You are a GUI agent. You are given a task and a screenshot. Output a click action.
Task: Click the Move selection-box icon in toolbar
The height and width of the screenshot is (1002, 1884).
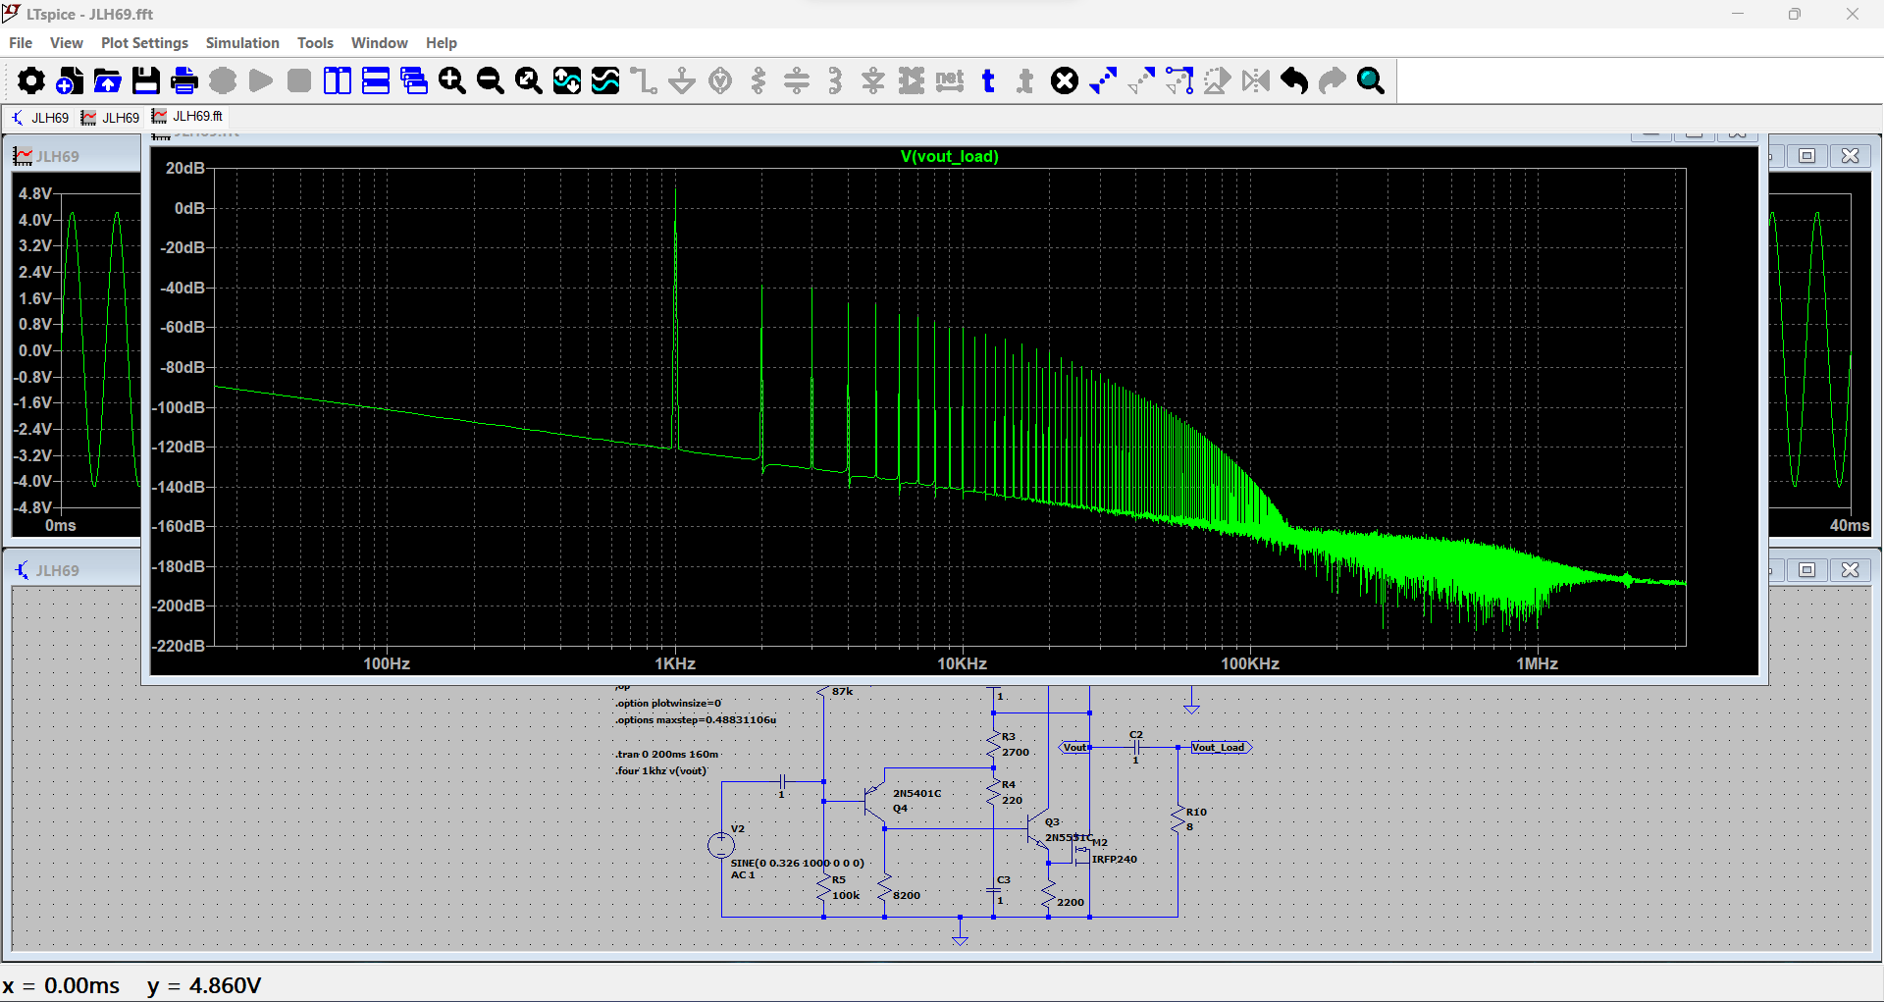pyautogui.click(x=1179, y=80)
